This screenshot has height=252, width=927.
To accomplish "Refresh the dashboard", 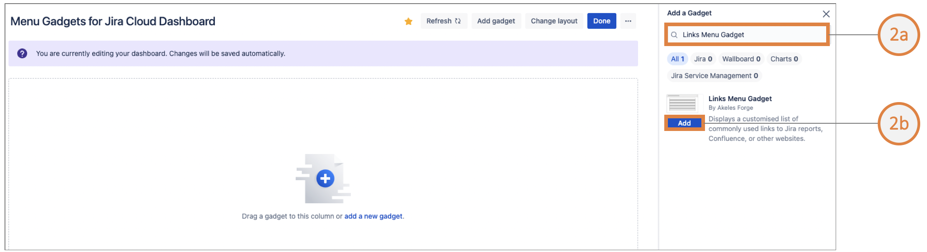I will 443,21.
